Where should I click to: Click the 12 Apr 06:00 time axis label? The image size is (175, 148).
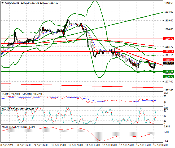[110, 145]
